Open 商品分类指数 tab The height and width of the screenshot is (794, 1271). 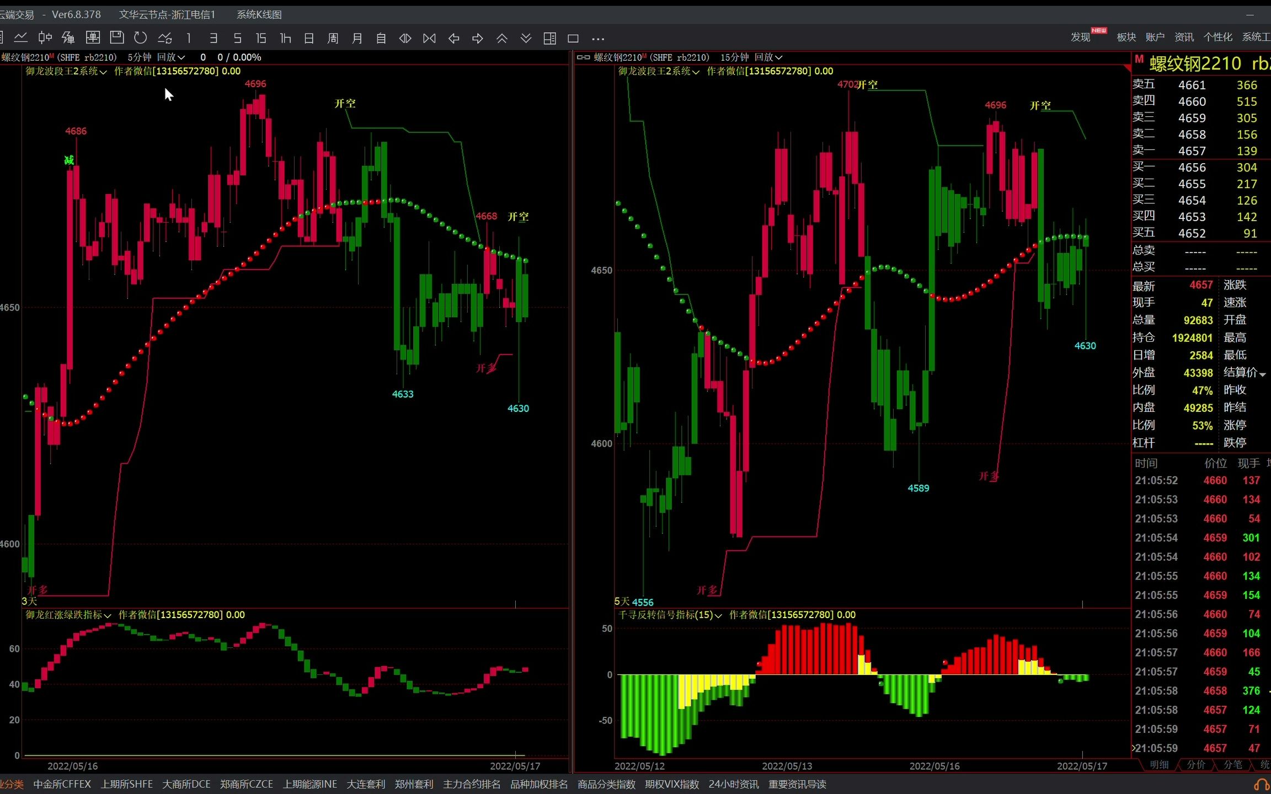(x=606, y=784)
